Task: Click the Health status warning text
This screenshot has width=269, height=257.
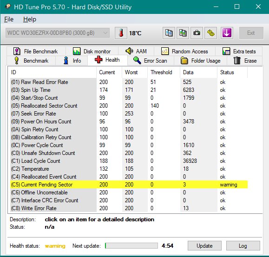Action: pyautogui.click(x=55, y=246)
